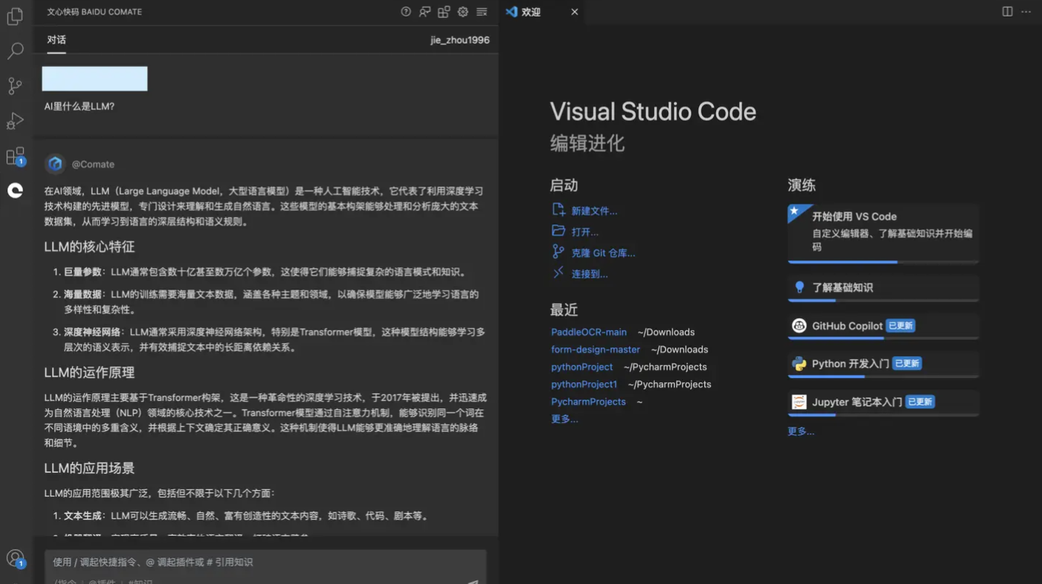Open recent project pythonProject1
The image size is (1042, 584).
(584, 384)
